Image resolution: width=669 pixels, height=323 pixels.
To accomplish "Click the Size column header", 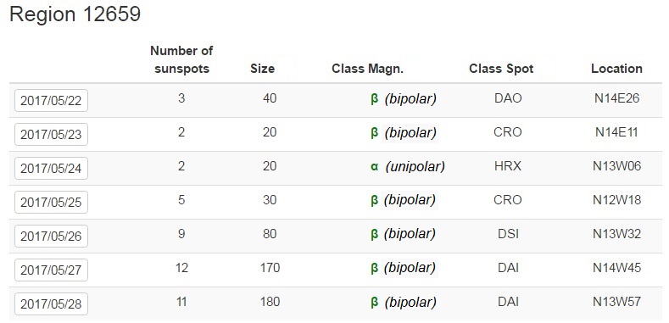I will [262, 69].
